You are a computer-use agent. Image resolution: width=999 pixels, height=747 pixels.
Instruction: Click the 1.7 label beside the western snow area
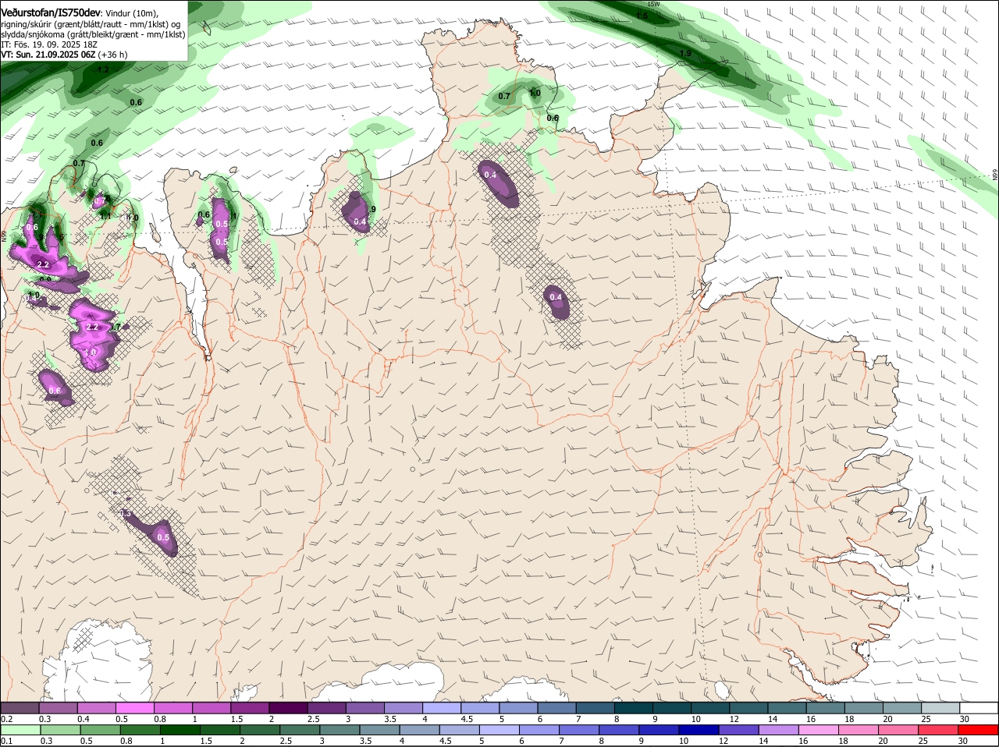click(x=117, y=327)
